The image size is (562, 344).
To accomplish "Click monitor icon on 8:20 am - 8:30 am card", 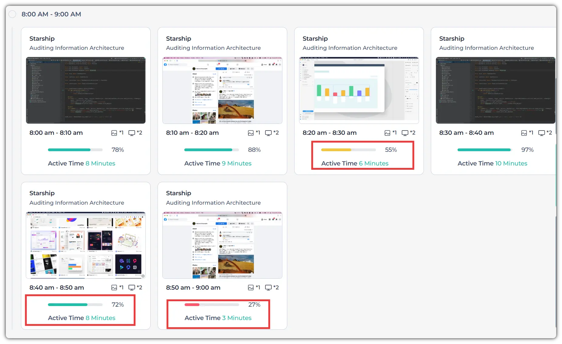I will pos(405,133).
